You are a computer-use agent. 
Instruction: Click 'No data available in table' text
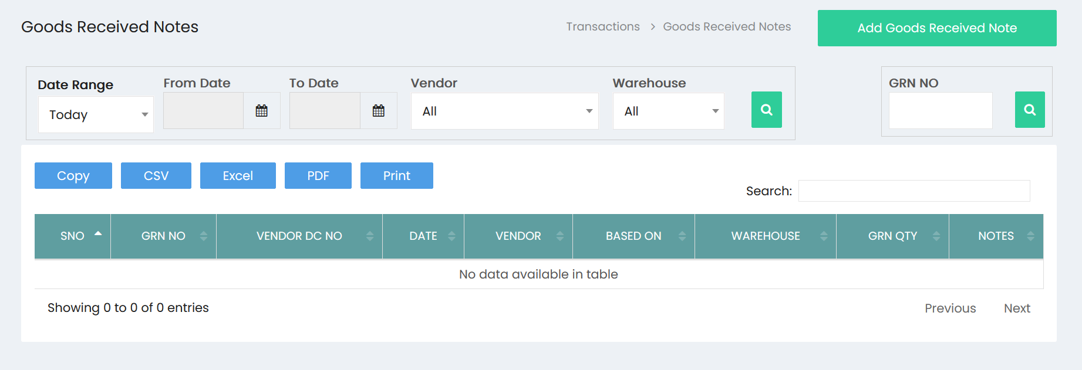click(538, 274)
